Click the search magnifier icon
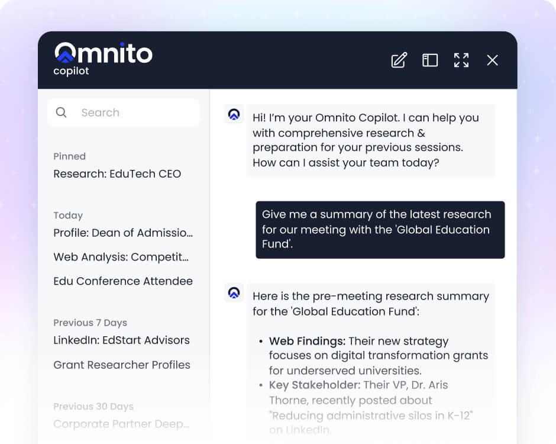 coord(61,112)
